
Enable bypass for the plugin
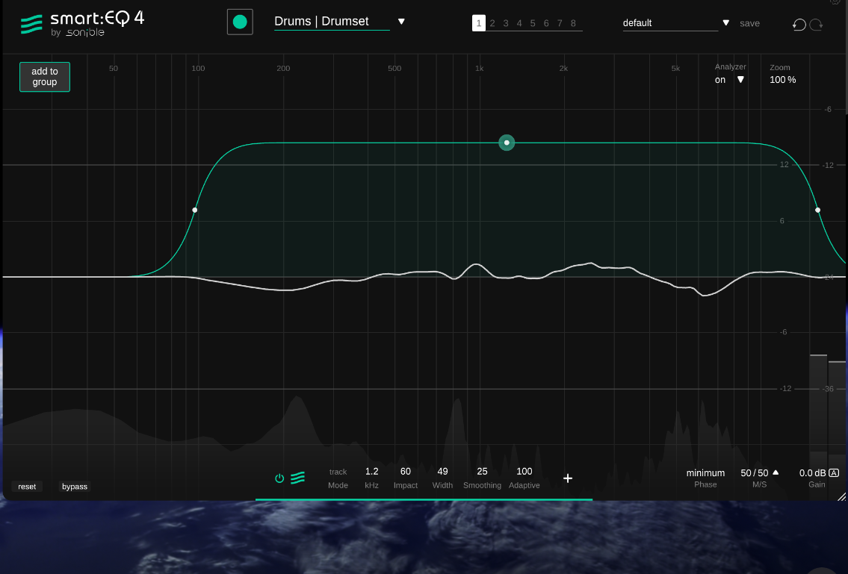pos(74,486)
